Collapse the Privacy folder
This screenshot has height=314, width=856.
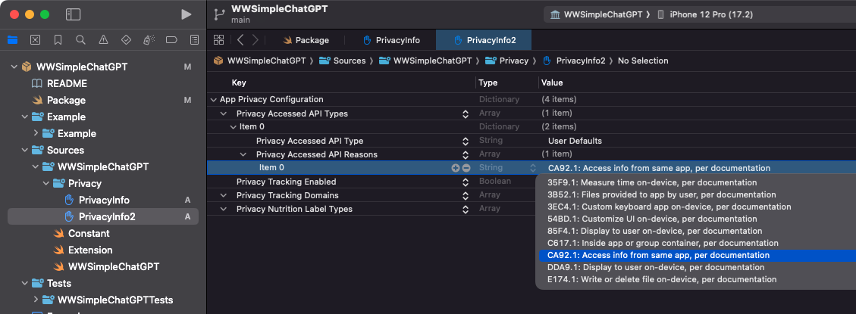coord(45,183)
